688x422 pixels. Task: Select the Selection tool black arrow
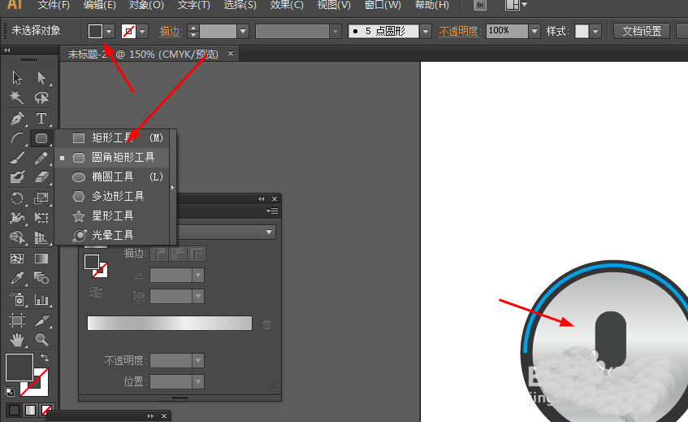17,78
